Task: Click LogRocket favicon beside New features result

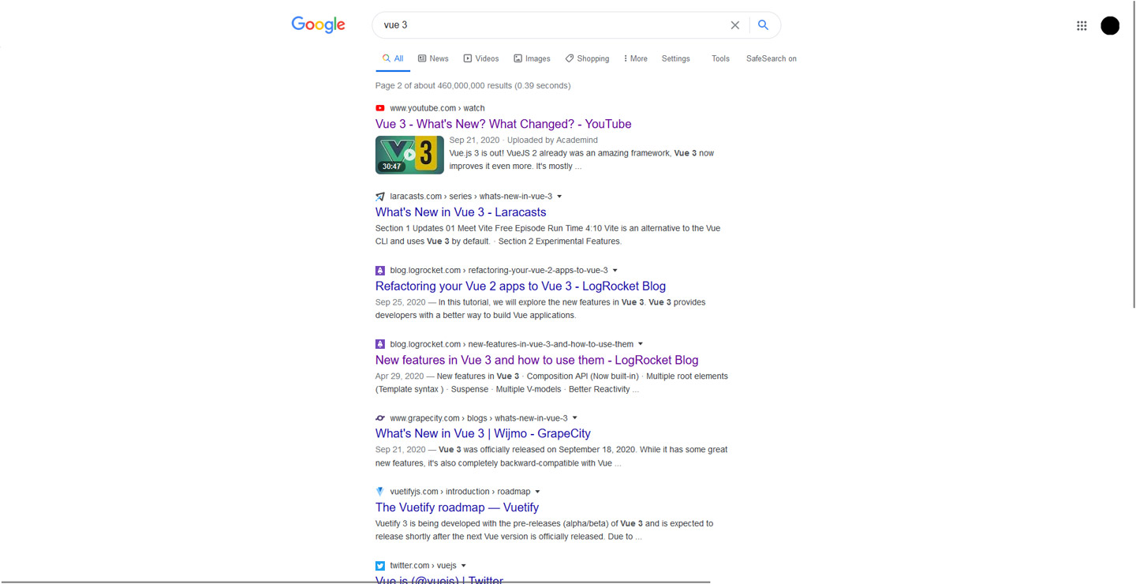Action: point(380,344)
